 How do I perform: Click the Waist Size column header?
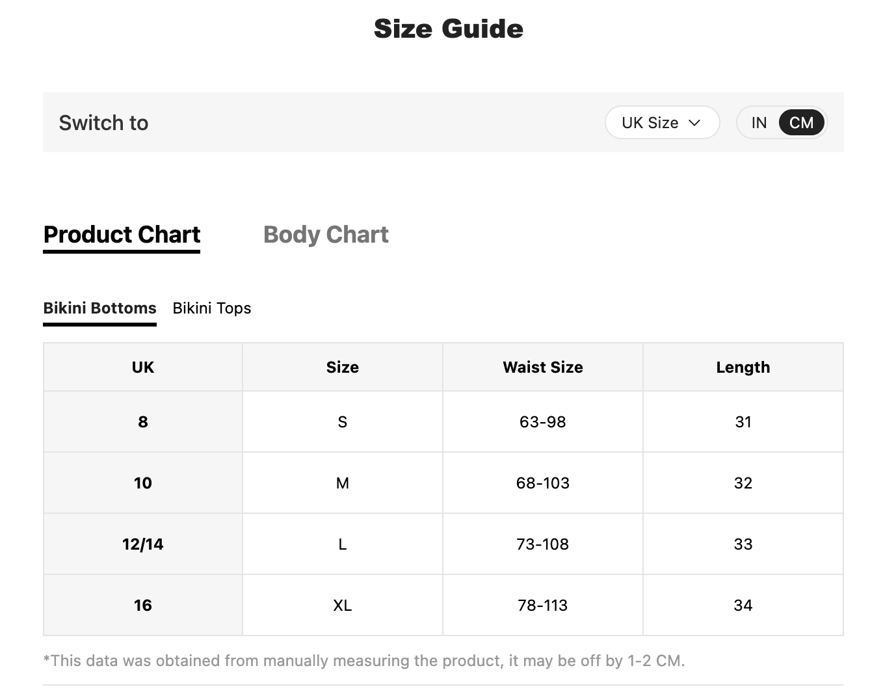coord(543,367)
